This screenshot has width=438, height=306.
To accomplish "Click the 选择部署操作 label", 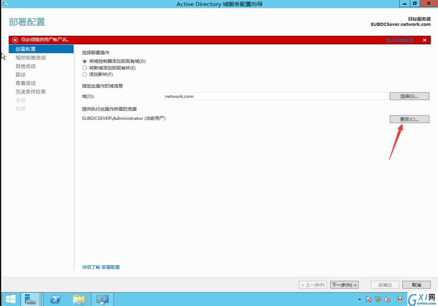I will 96,52.
